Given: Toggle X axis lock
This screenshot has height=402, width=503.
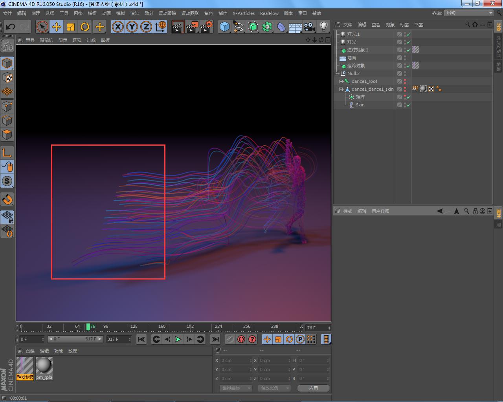Looking at the screenshot, I should 117,27.
